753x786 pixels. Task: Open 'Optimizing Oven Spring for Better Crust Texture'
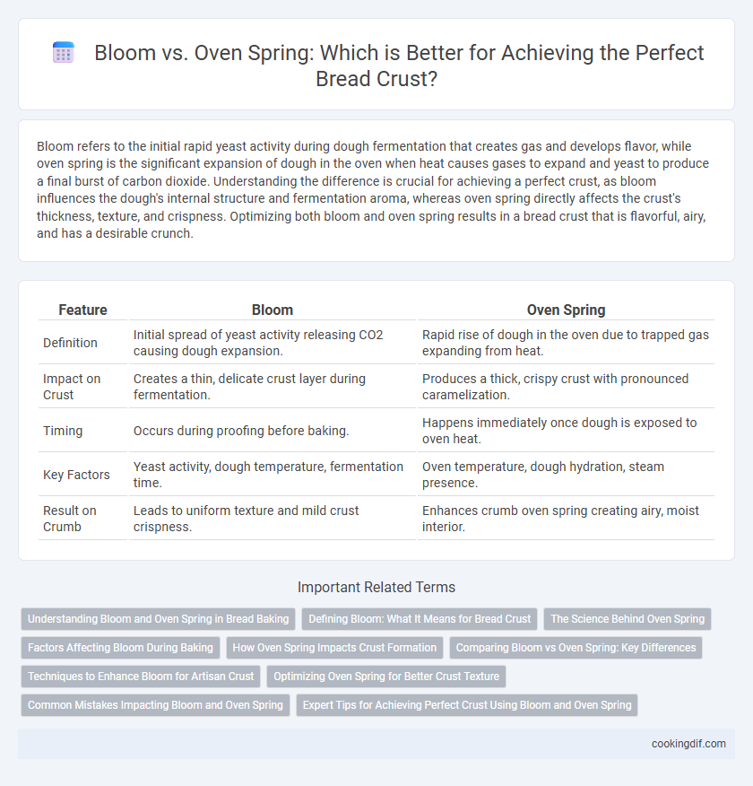click(x=386, y=677)
